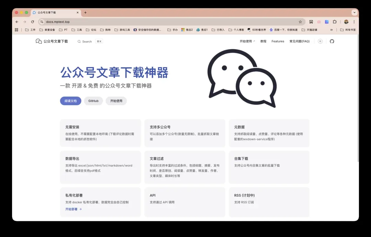Follow the 开始部署 link
Image resolution: width=371 pixels, height=237 pixels.
coord(73,209)
